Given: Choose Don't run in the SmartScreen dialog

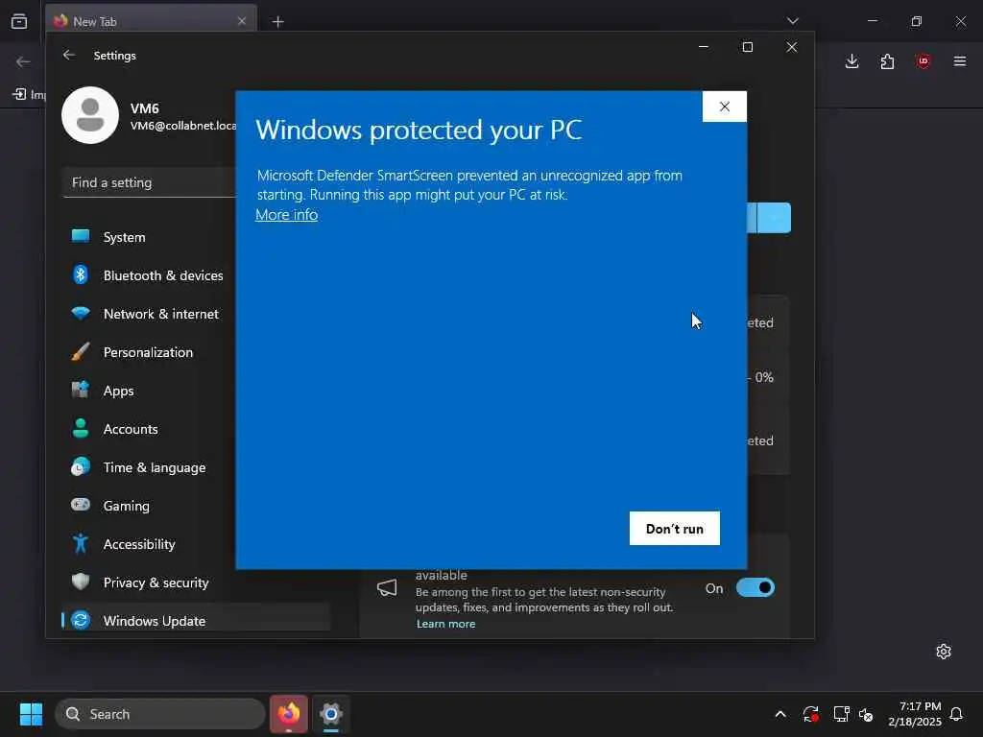Looking at the screenshot, I should click(675, 529).
